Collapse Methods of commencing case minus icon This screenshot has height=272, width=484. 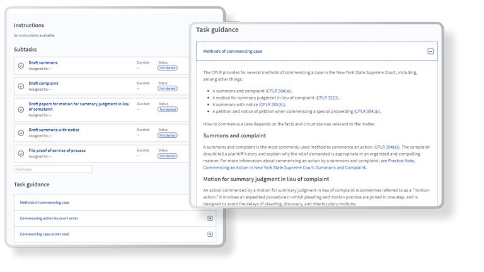click(x=430, y=51)
